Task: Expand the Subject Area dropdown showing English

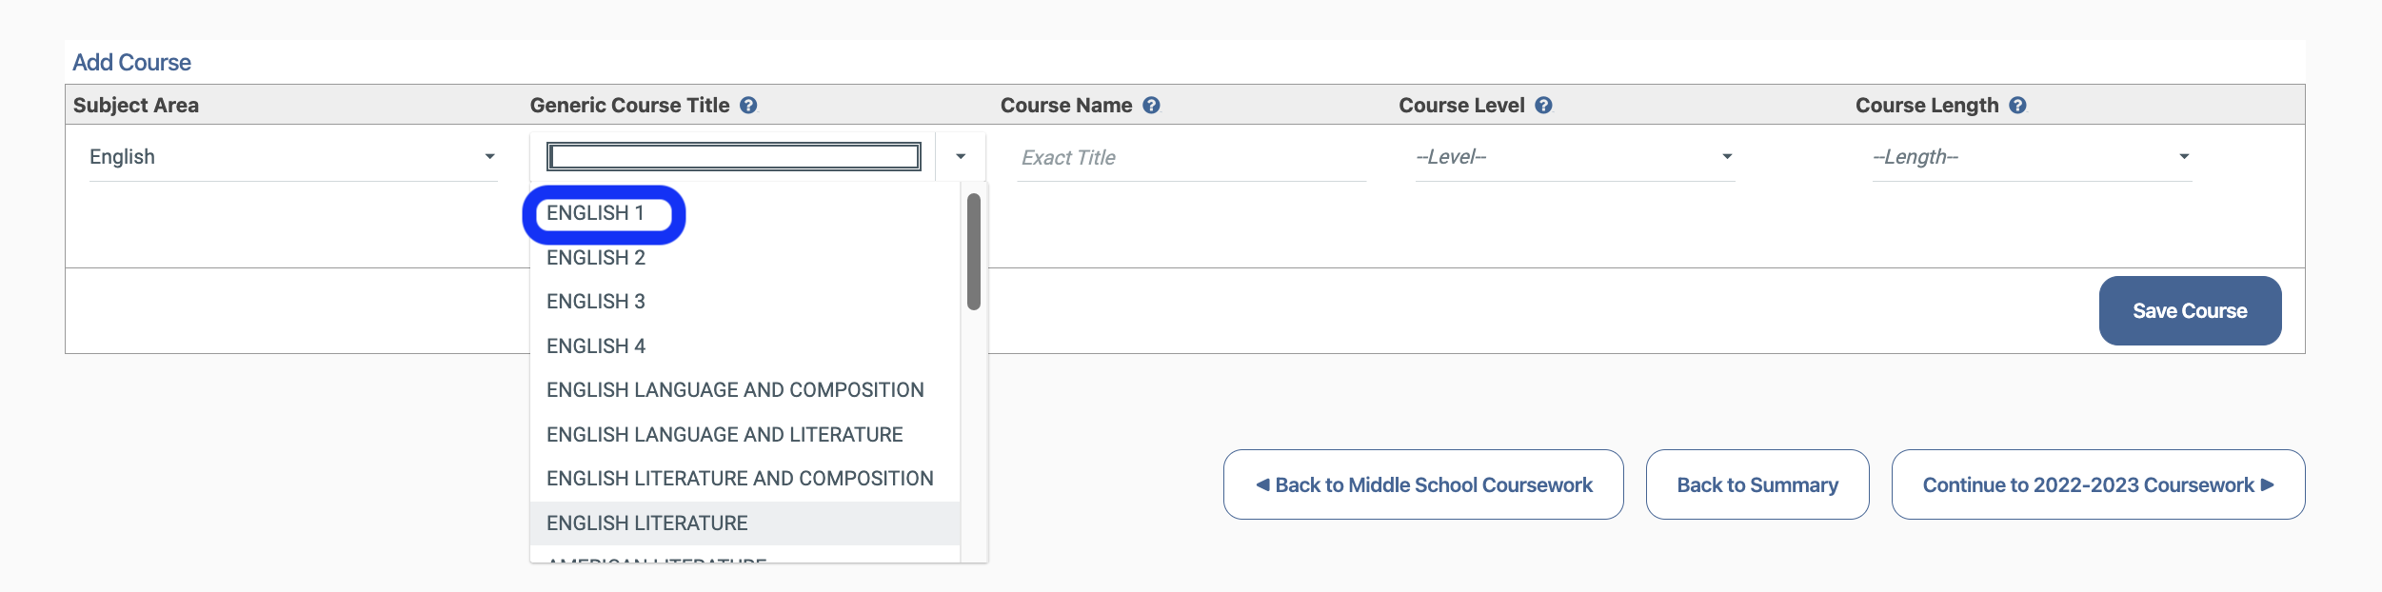Action: [x=293, y=157]
